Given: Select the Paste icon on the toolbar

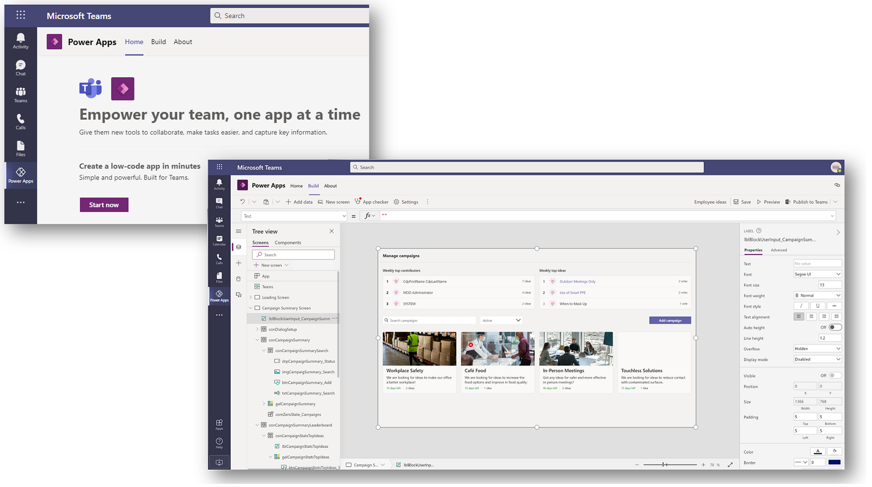Looking at the screenshot, I should [x=266, y=202].
